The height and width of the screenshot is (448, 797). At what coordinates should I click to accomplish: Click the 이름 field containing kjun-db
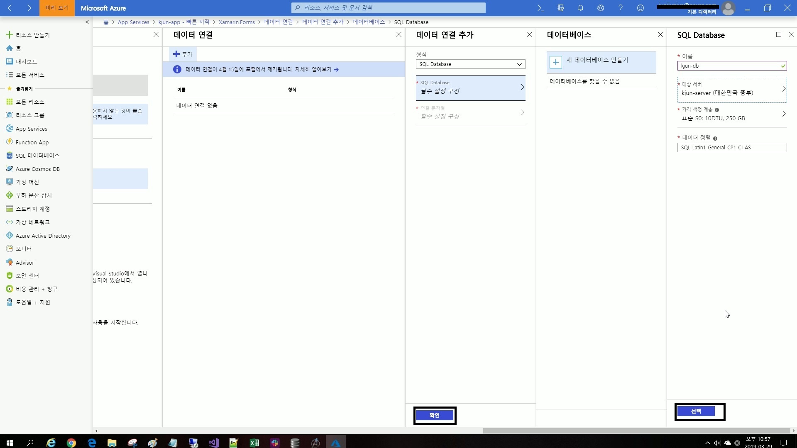(x=729, y=66)
